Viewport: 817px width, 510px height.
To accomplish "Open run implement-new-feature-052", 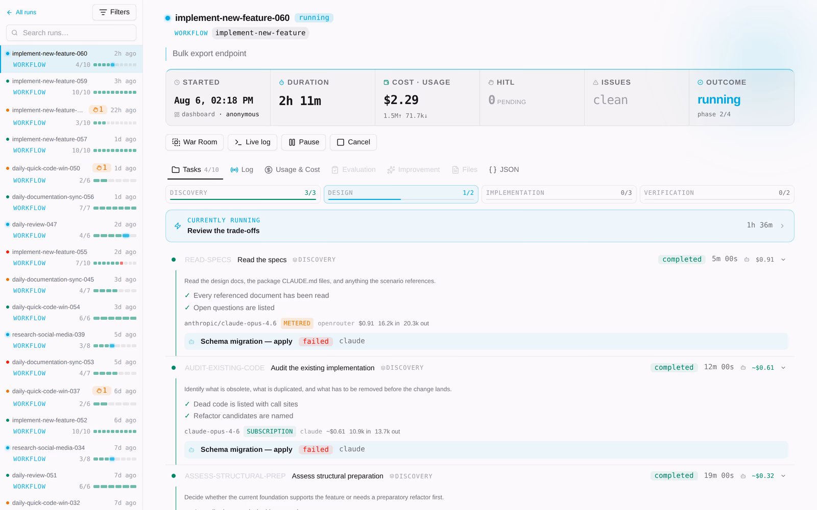I will (71, 426).
